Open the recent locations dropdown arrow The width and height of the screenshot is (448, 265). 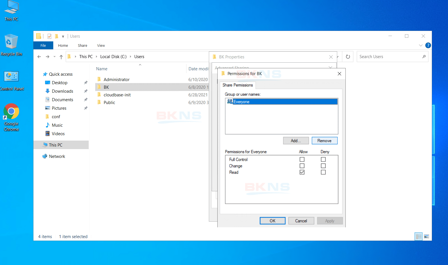coord(54,57)
